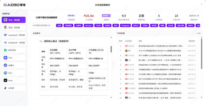Select the 黑冰 brand tag
The width and height of the screenshot is (206, 106).
(115, 25)
